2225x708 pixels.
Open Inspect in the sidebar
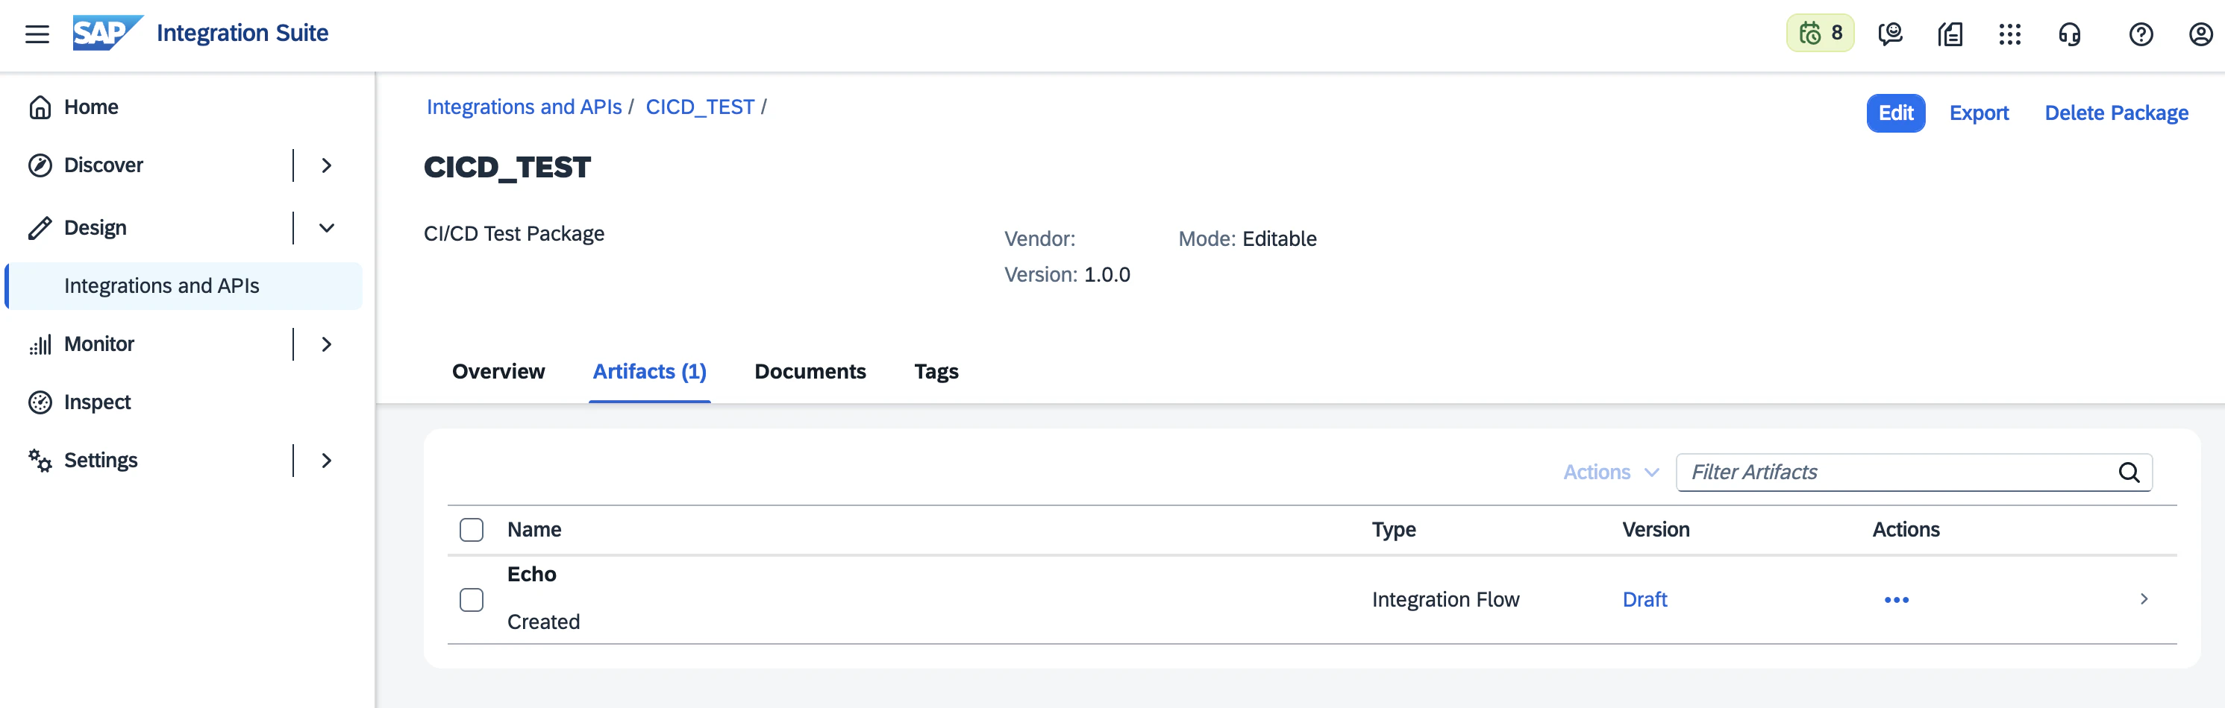coord(97,402)
